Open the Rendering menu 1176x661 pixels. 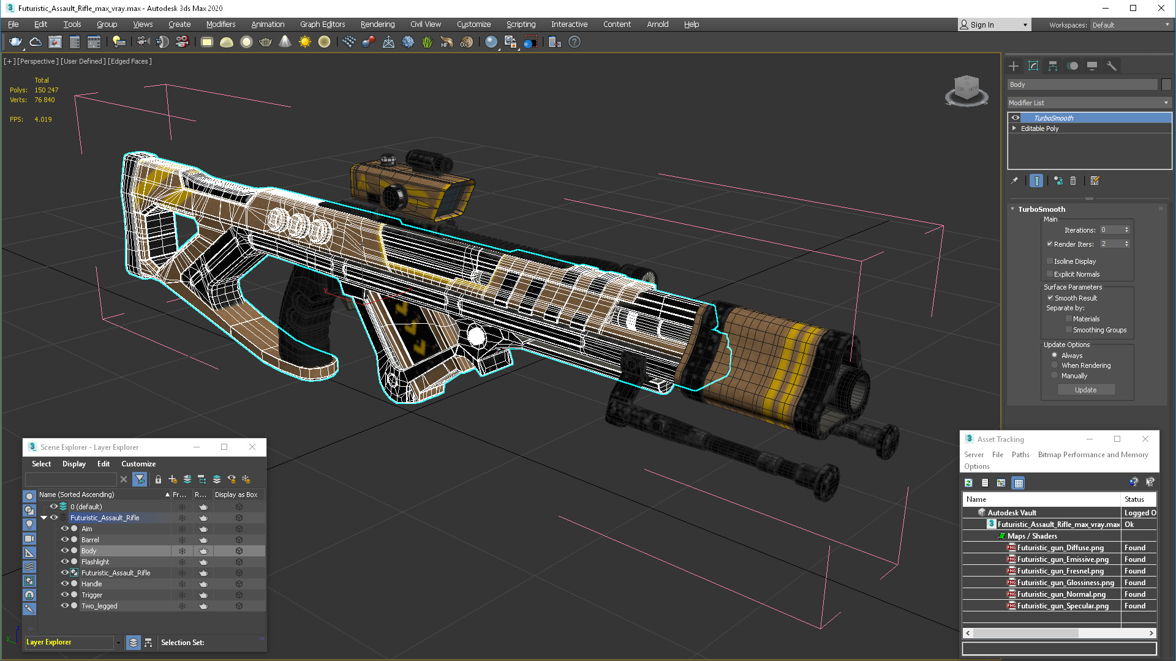377,24
